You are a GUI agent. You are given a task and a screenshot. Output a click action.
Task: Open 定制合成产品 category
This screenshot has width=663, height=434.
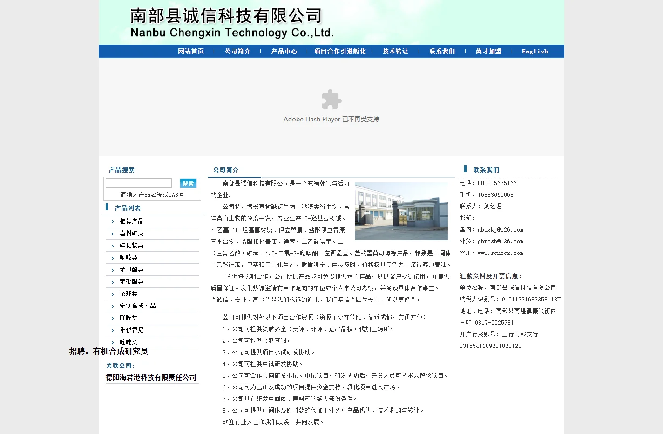tap(138, 306)
